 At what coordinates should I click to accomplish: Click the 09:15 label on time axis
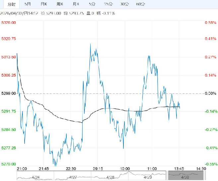click(97, 168)
